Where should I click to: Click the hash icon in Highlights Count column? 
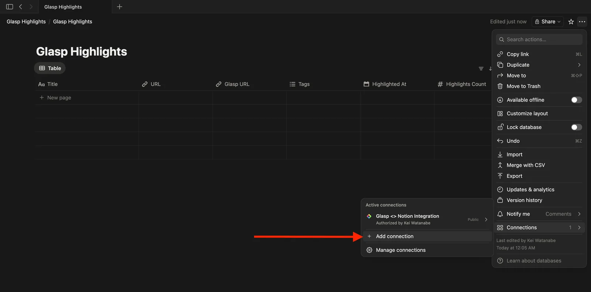pyautogui.click(x=440, y=84)
